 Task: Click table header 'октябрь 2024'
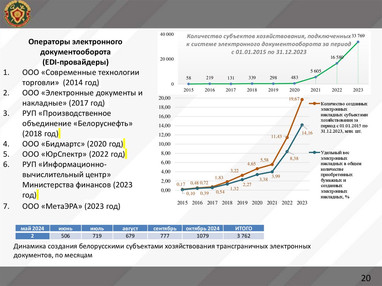pos(203,228)
